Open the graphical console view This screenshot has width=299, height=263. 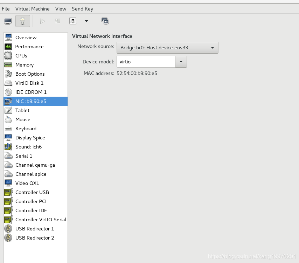(x=8, y=21)
